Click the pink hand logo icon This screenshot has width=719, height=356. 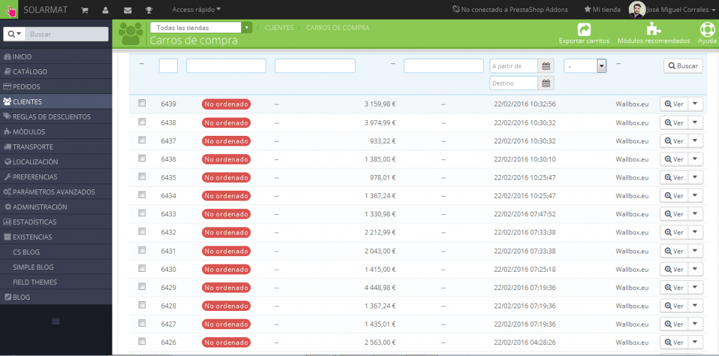tap(9, 9)
